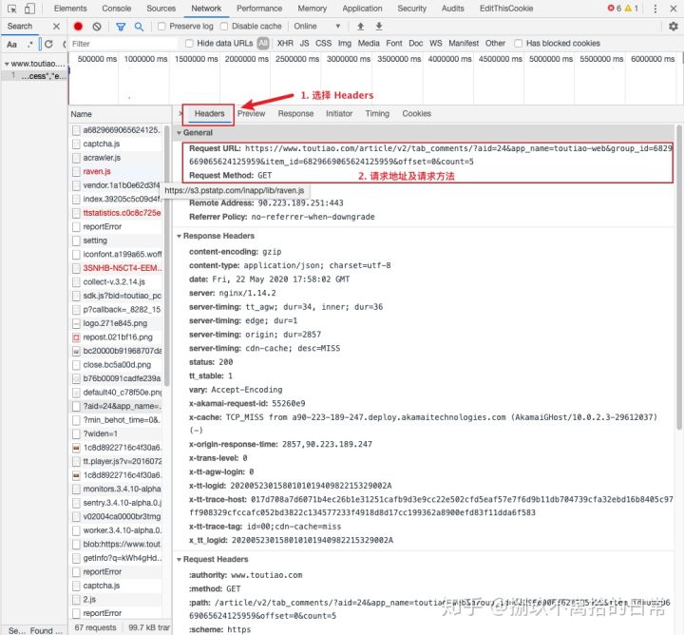The width and height of the screenshot is (684, 635).
Task: Select the collect-v.3.2.14.js request
Action: click(117, 282)
